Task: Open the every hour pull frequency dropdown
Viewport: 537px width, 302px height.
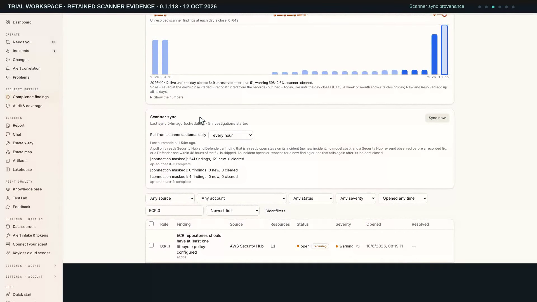Action: (231, 135)
